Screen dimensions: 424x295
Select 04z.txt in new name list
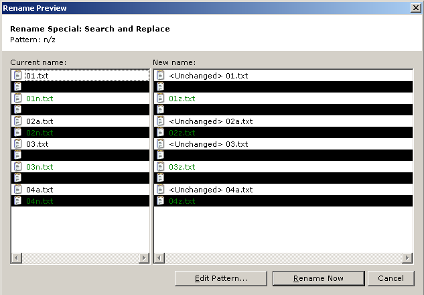pyautogui.click(x=182, y=201)
